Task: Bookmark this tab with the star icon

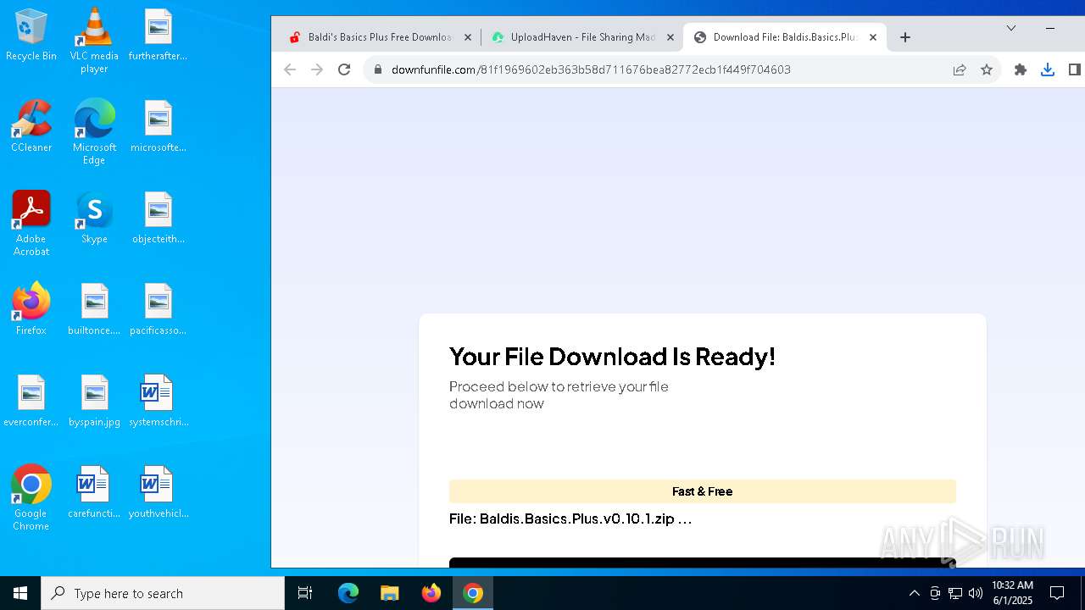Action: [987, 69]
